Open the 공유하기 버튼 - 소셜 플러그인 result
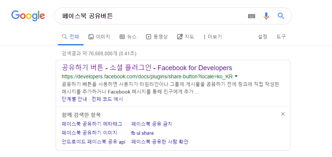This screenshot has width=332, height=157. click(147, 68)
